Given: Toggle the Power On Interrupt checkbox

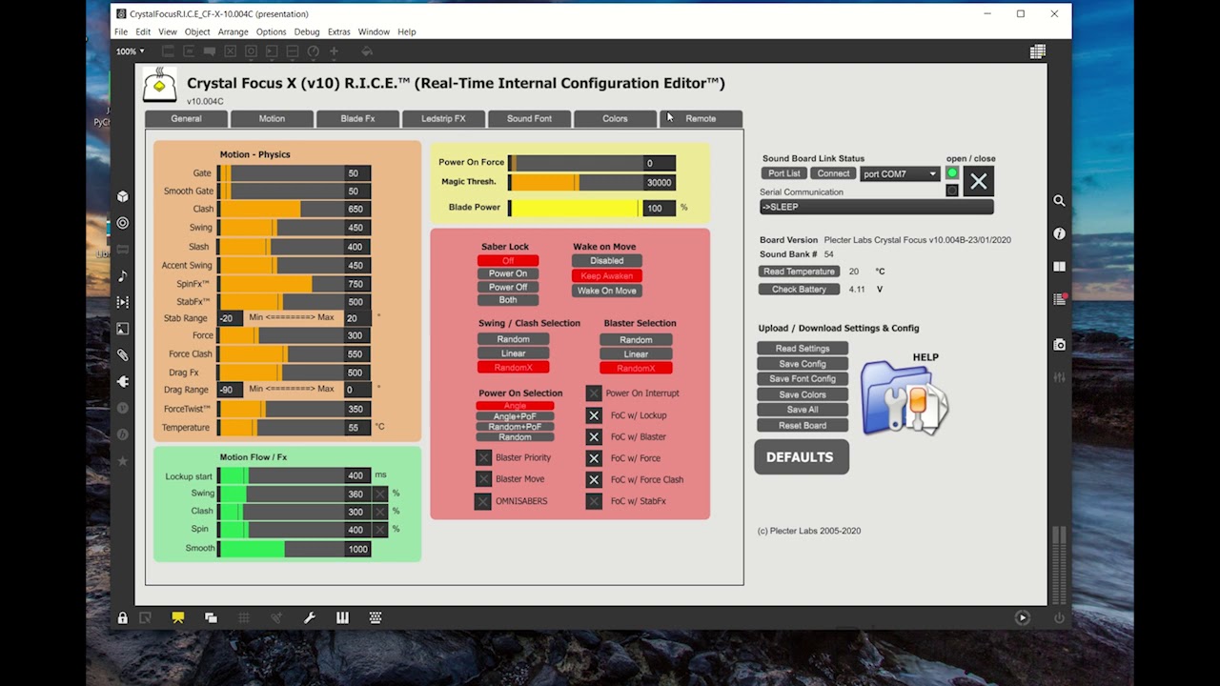Looking at the screenshot, I should point(594,393).
